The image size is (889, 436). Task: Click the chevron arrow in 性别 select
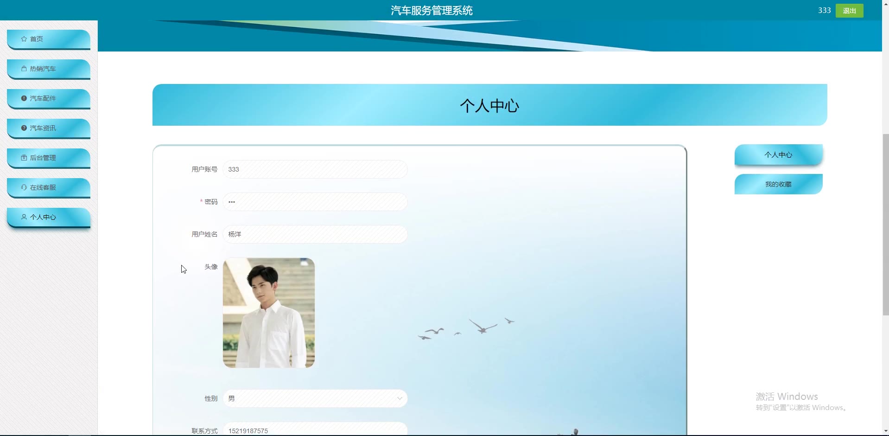[x=400, y=398]
